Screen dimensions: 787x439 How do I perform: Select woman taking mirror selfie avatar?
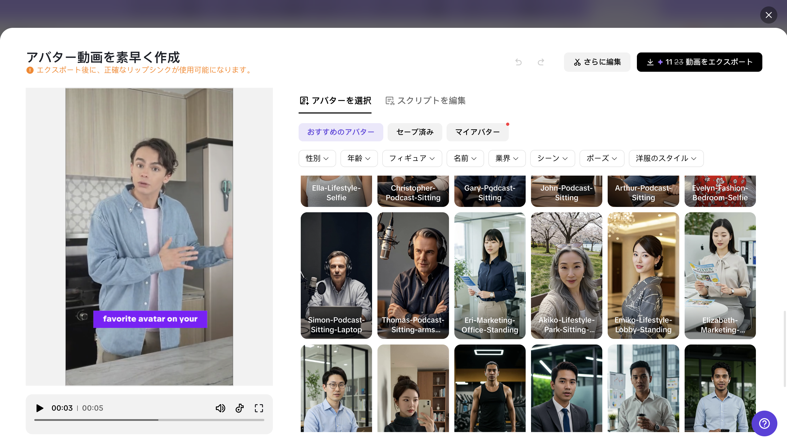[x=413, y=388]
